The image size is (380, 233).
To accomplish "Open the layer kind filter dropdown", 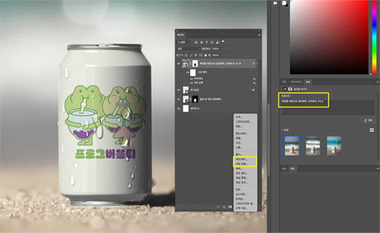I will click(x=184, y=43).
